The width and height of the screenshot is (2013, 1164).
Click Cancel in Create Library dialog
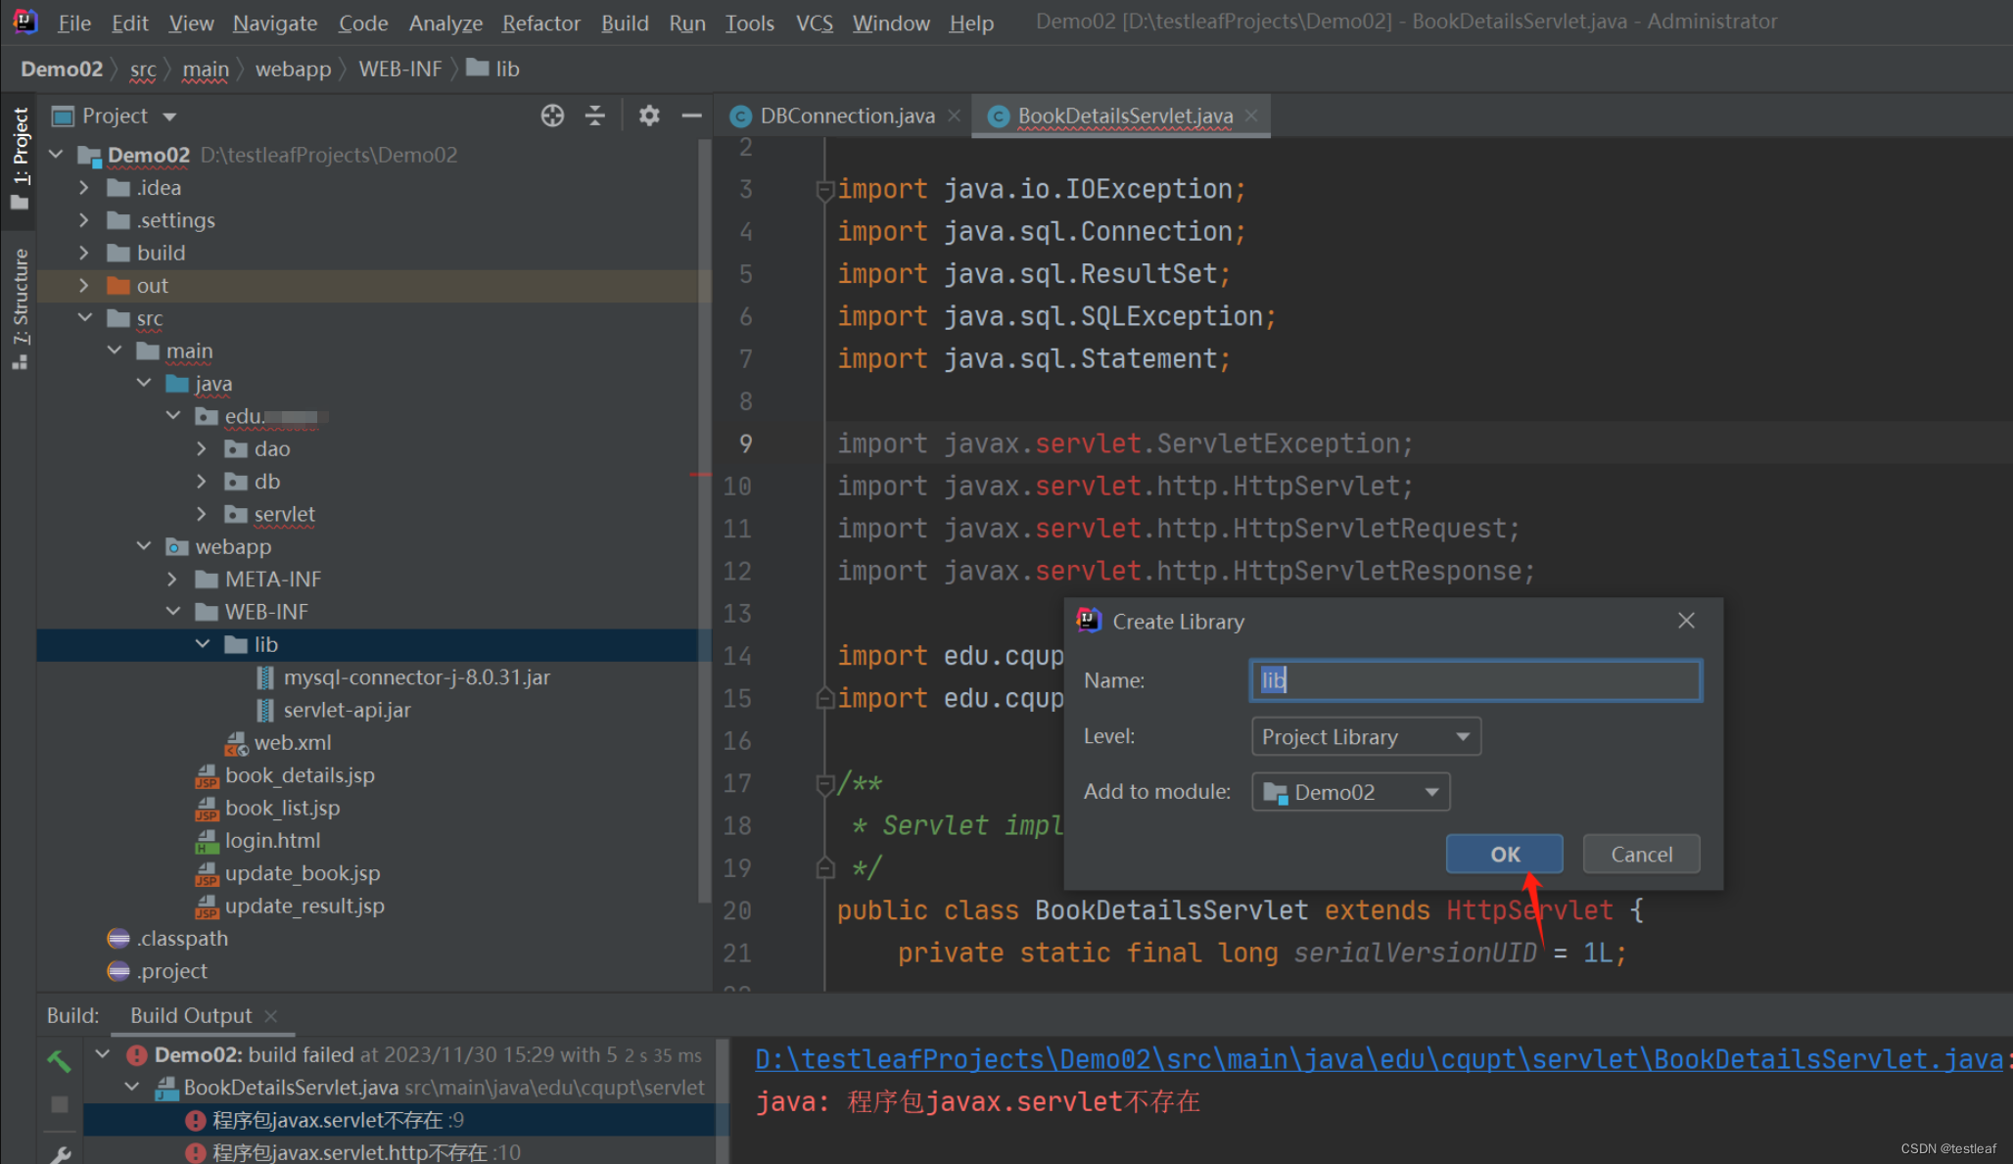pos(1641,854)
